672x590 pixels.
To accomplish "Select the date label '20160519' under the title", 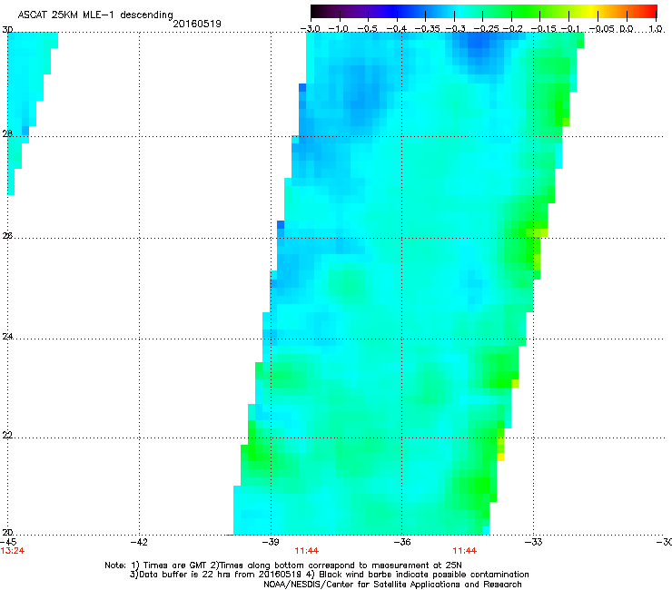I will click(x=197, y=24).
